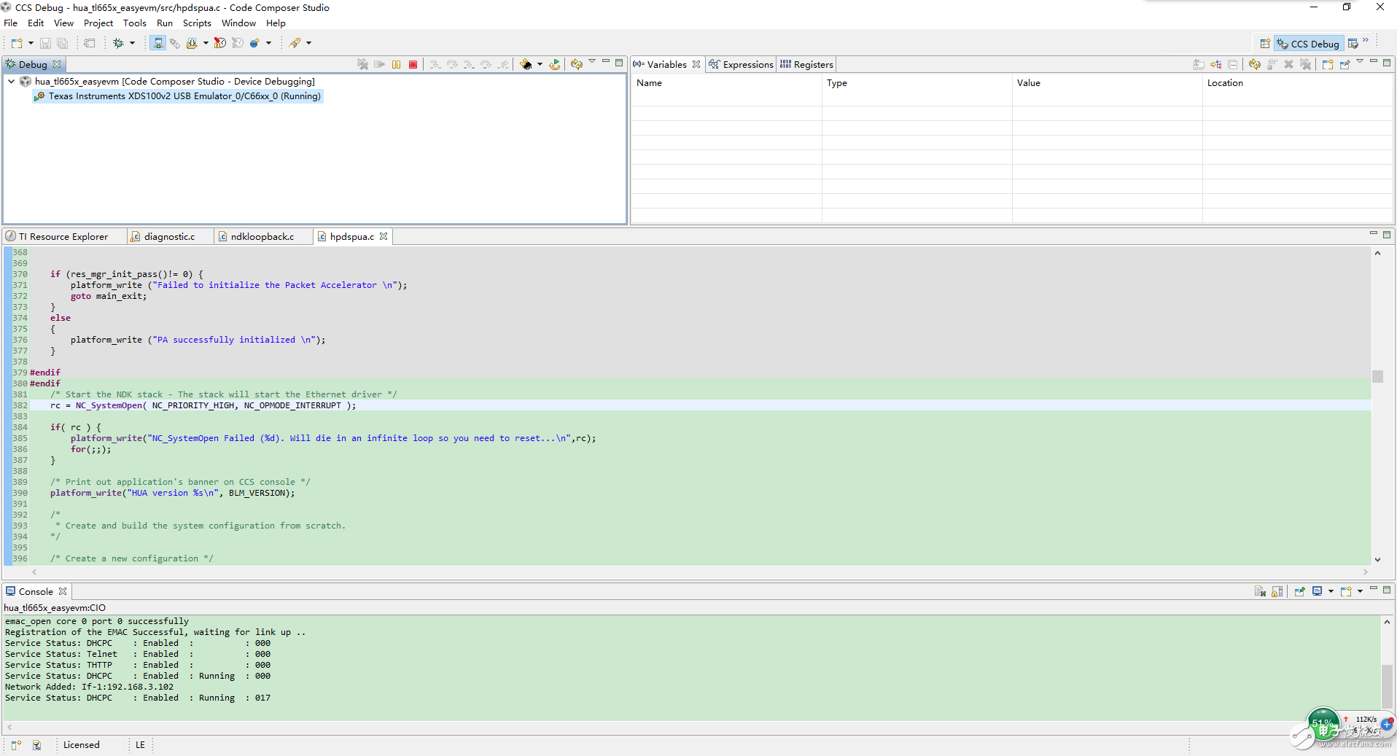This screenshot has height=756, width=1397.
Task: Toggle the connect target toolbar button
Action: click(x=157, y=44)
